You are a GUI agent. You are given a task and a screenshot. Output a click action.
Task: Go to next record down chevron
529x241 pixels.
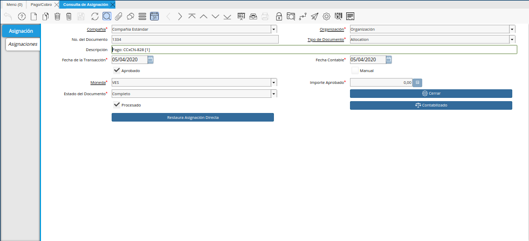point(215,17)
